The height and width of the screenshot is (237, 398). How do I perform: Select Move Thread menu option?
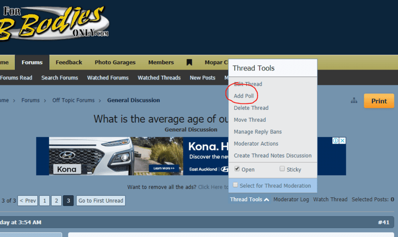pyautogui.click(x=250, y=120)
